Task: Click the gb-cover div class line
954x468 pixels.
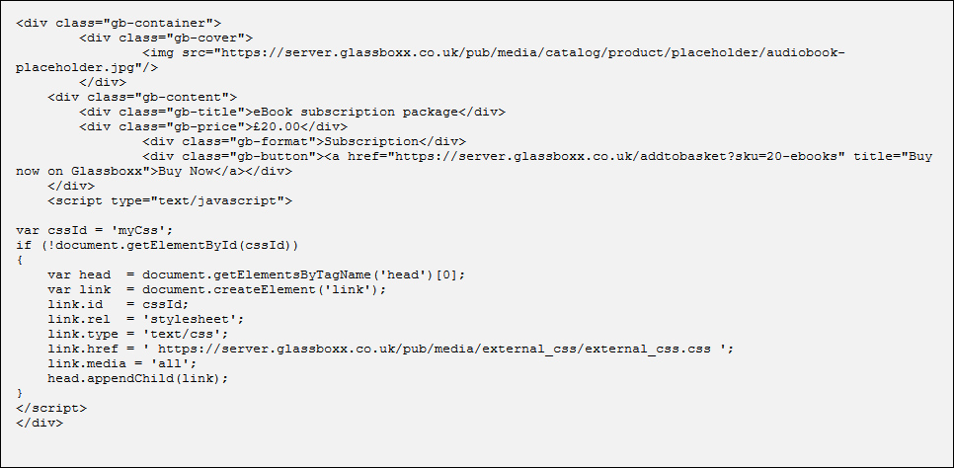Action: point(166,38)
